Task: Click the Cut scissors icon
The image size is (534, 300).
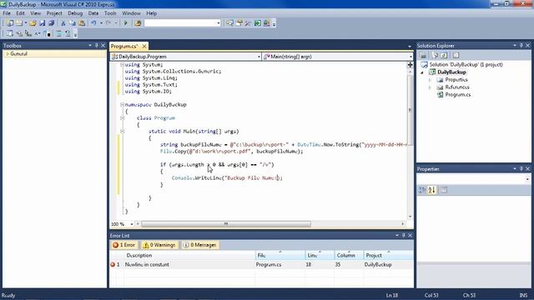Action: tap(63, 23)
